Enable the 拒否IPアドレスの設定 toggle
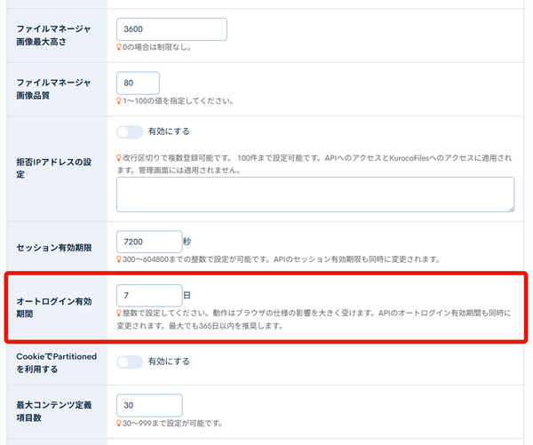533x445 pixels. (130, 132)
